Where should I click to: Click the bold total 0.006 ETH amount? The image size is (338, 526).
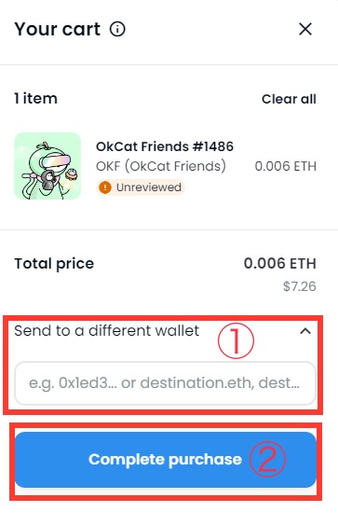(x=279, y=264)
